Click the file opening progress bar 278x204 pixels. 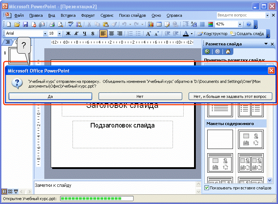(97, 199)
